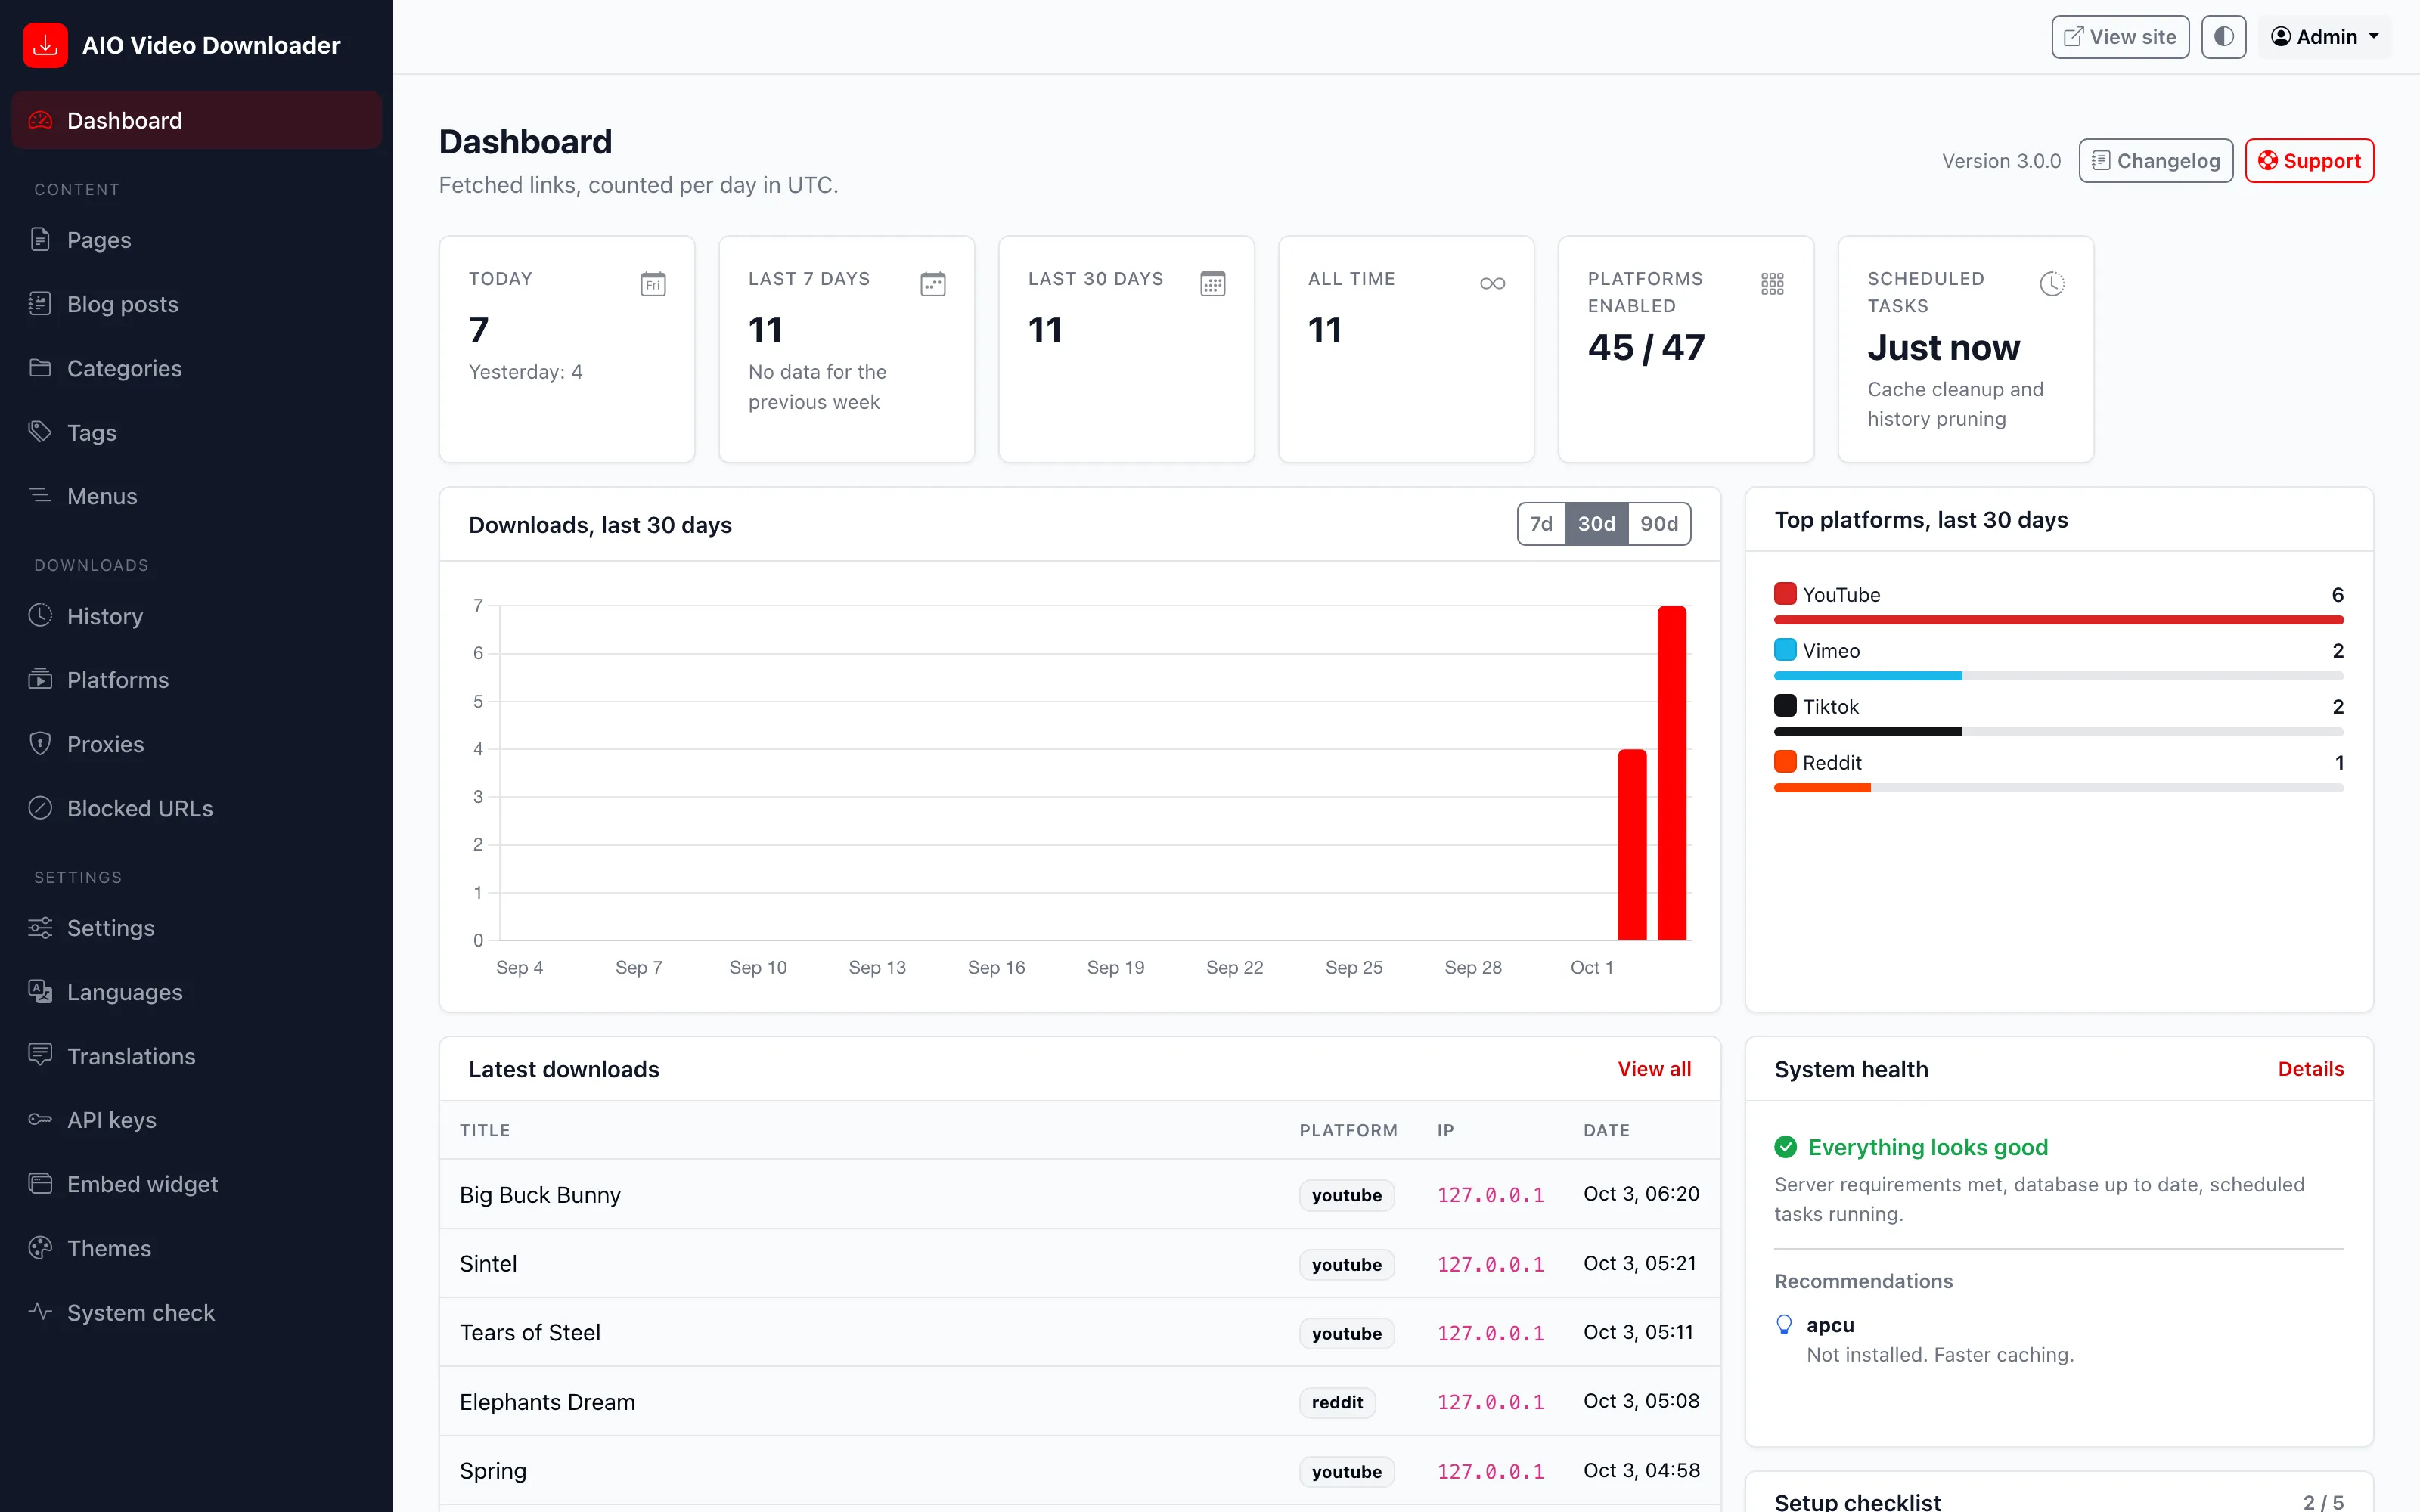Click the All Time infinity icon
This screenshot has width=2420, height=1512.
[x=1493, y=284]
